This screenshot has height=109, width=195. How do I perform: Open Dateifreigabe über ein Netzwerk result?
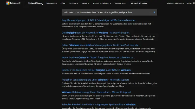[x=95, y=33]
